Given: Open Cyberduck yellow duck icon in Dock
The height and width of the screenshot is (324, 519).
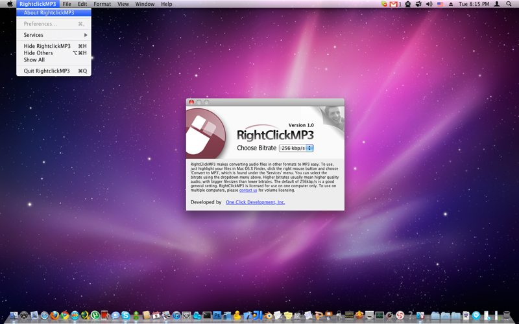Looking at the screenshot, I should (237, 316).
